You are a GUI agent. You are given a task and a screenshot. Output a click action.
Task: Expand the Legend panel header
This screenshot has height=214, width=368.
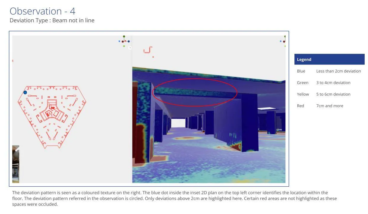(304, 59)
